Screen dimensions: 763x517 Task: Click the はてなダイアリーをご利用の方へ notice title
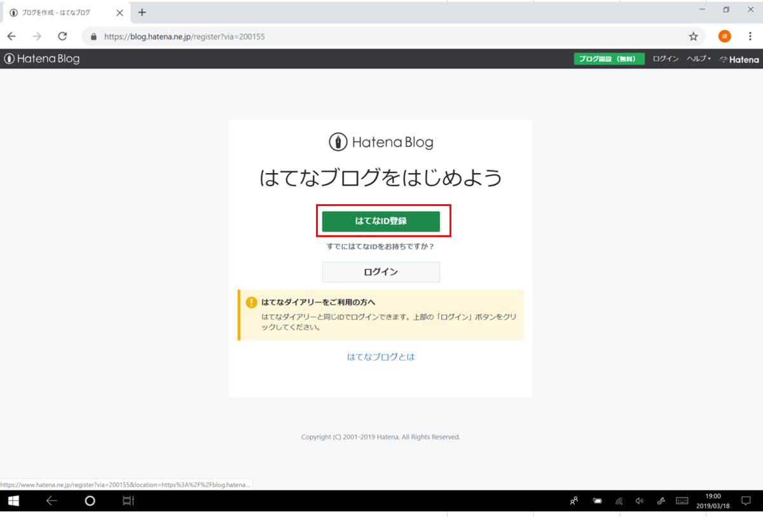319,302
